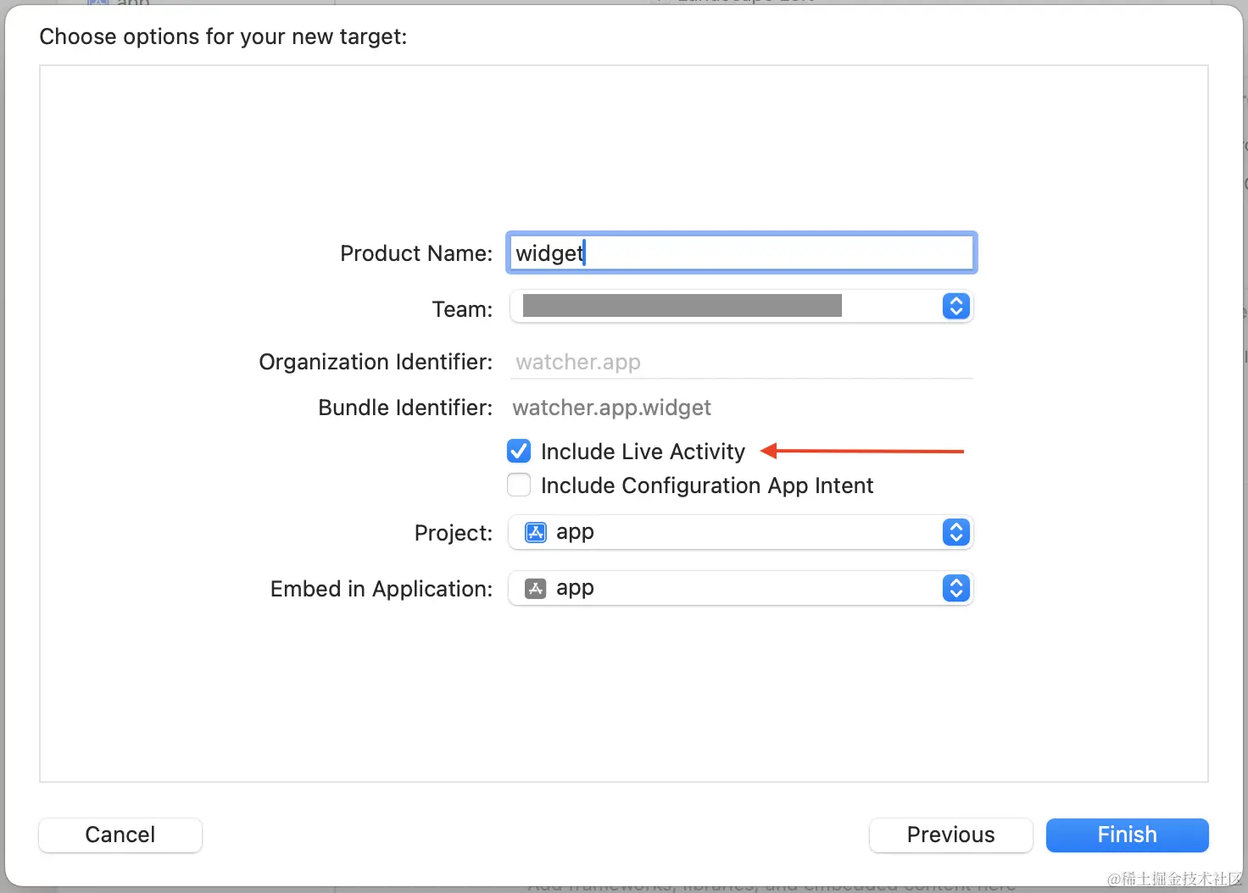
Task: Click the "Include Configuration App Intent" label text
Action: pos(706,485)
